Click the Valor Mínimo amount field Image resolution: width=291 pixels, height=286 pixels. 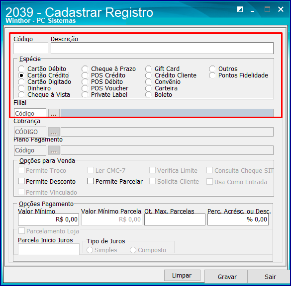click(48, 219)
